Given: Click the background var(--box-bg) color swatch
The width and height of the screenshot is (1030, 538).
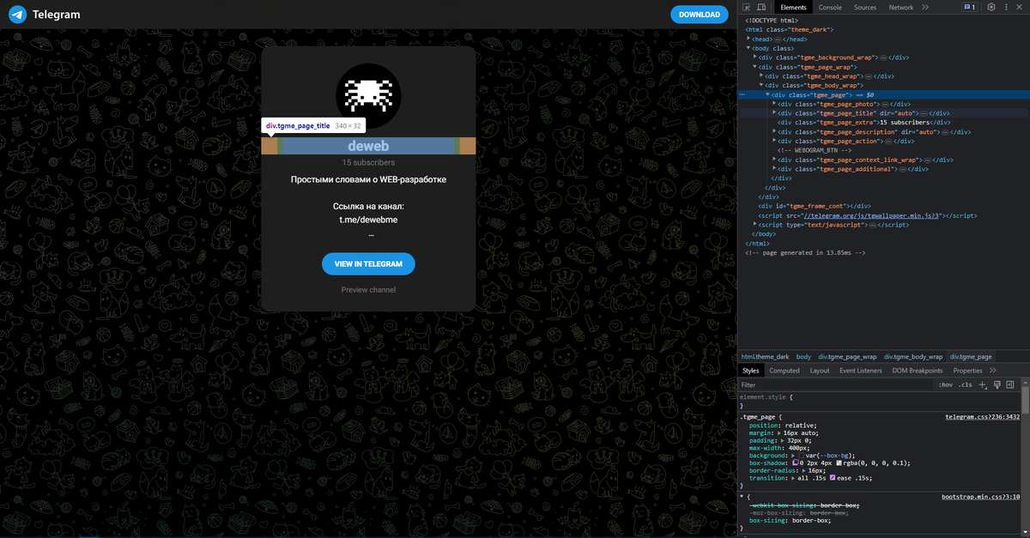Looking at the screenshot, I should 803,456.
